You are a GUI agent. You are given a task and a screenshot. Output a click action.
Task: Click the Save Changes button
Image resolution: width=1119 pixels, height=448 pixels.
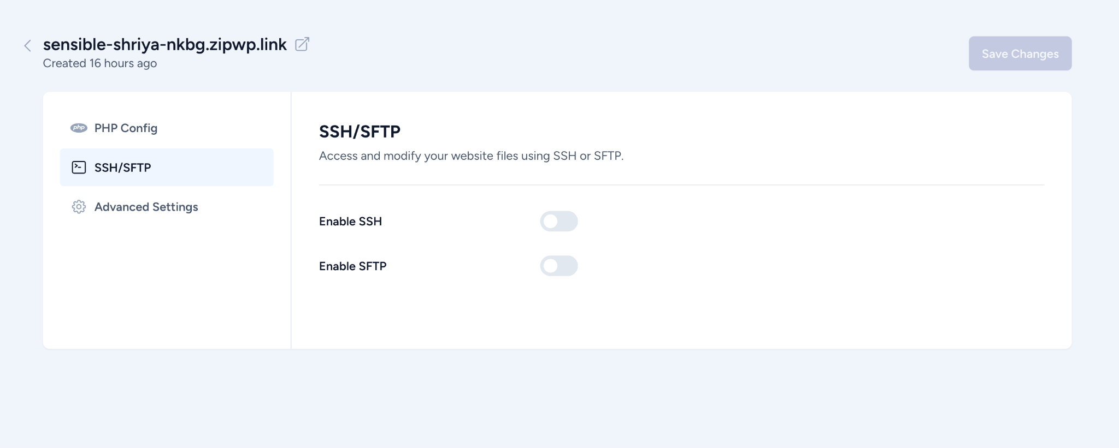1020,53
